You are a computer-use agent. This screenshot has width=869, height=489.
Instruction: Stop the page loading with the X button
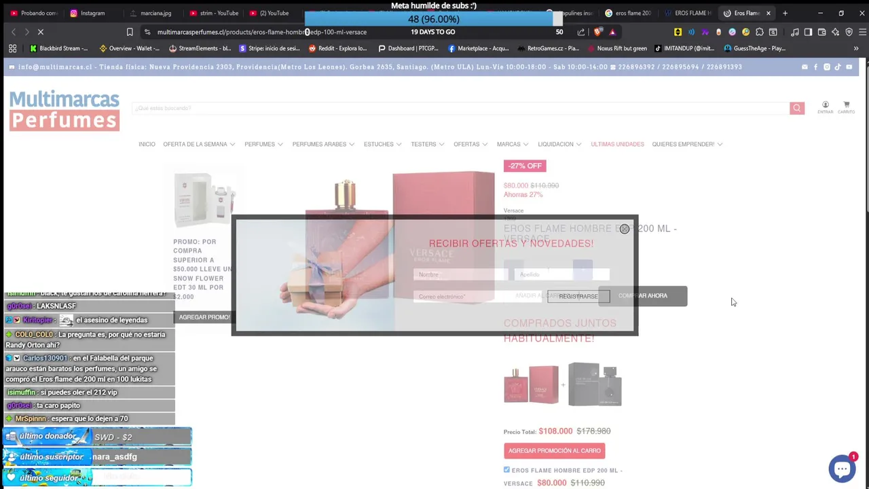pyautogui.click(x=40, y=32)
